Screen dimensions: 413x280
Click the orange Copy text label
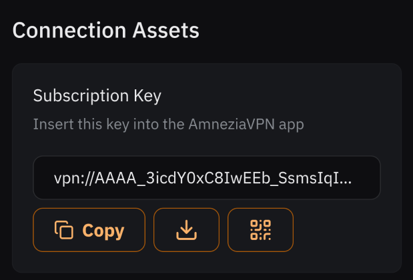point(103,231)
